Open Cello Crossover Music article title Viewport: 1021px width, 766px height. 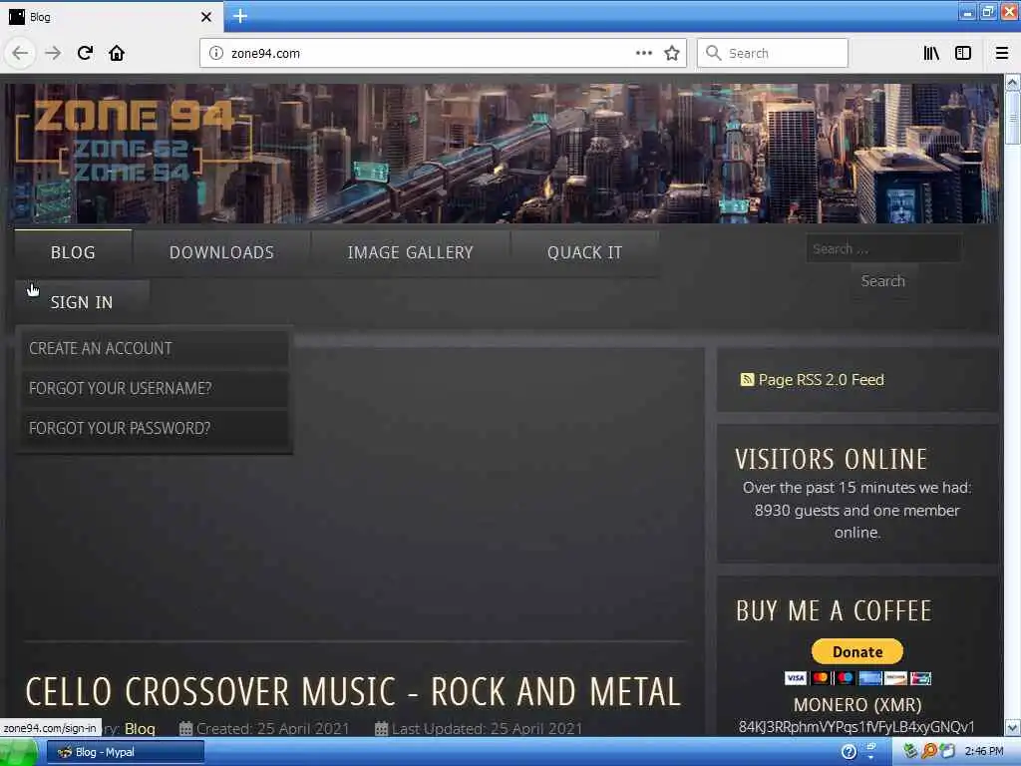pyautogui.click(x=353, y=692)
